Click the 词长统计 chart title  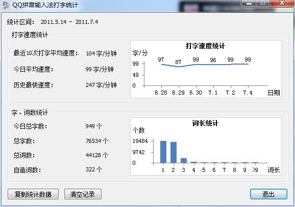click(205, 124)
